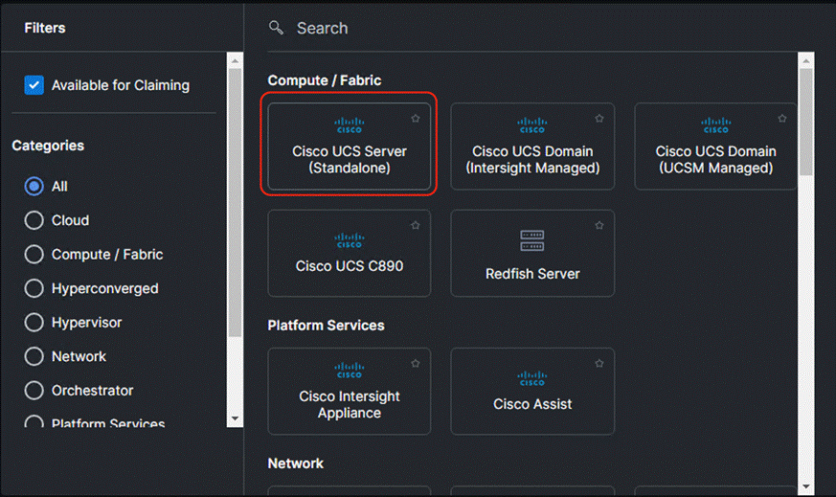Star the Cisco UCS Domain (UCSM Managed) card
The height and width of the screenshot is (497, 836).
(x=782, y=119)
